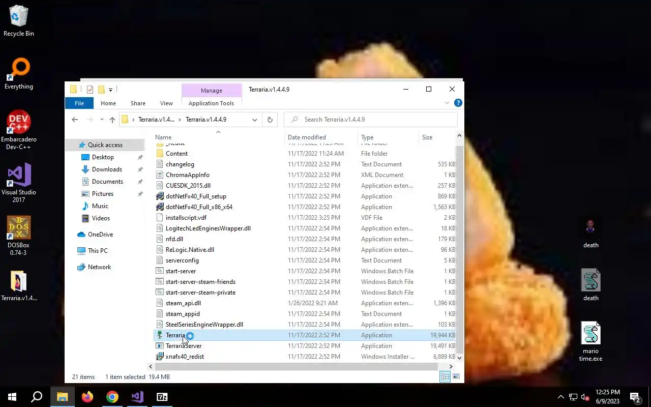The width and height of the screenshot is (651, 407).
Task: Open the Application Tools ribbon tab
Action: (211, 103)
